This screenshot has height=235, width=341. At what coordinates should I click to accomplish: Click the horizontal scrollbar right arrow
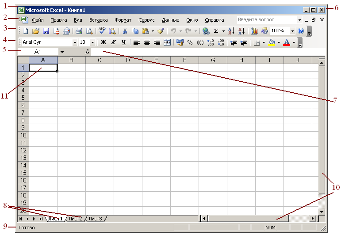coord(313,218)
